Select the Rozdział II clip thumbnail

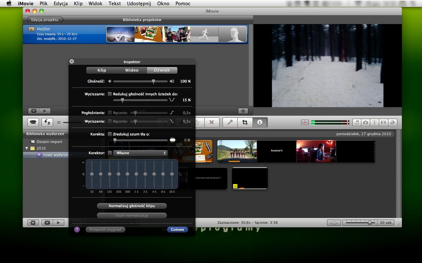click(x=277, y=151)
